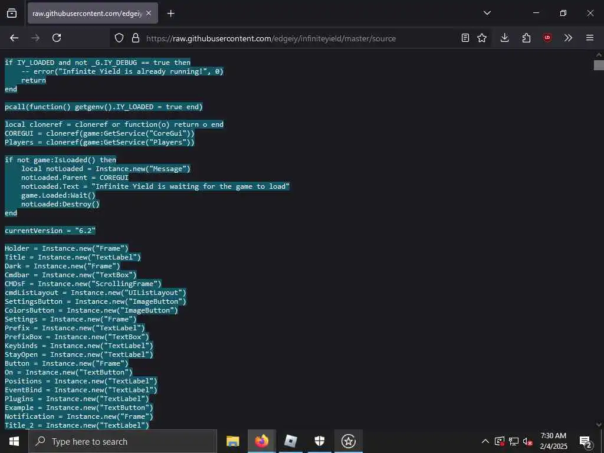Click line CMDsF = Instance.new("ScrollingFrame")
Image resolution: width=604 pixels, height=453 pixels.
click(x=83, y=284)
